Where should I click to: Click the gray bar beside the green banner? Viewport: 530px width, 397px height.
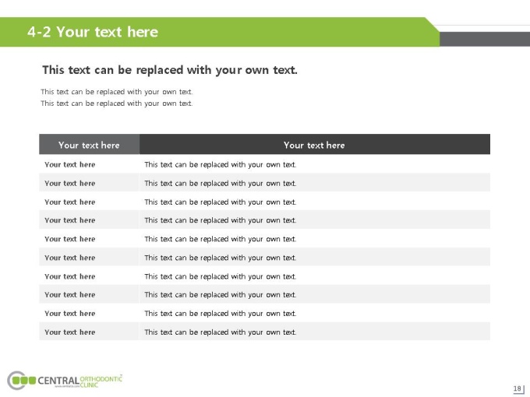485,39
